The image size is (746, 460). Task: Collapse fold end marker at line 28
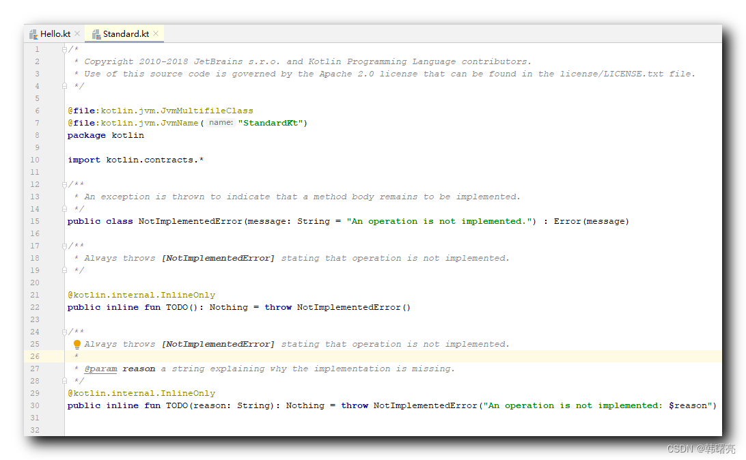(x=64, y=381)
